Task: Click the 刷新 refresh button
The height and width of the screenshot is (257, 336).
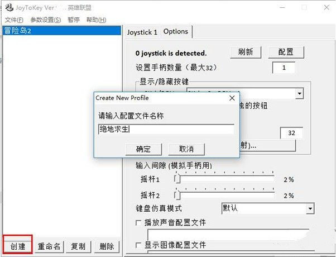Action: click(x=246, y=52)
